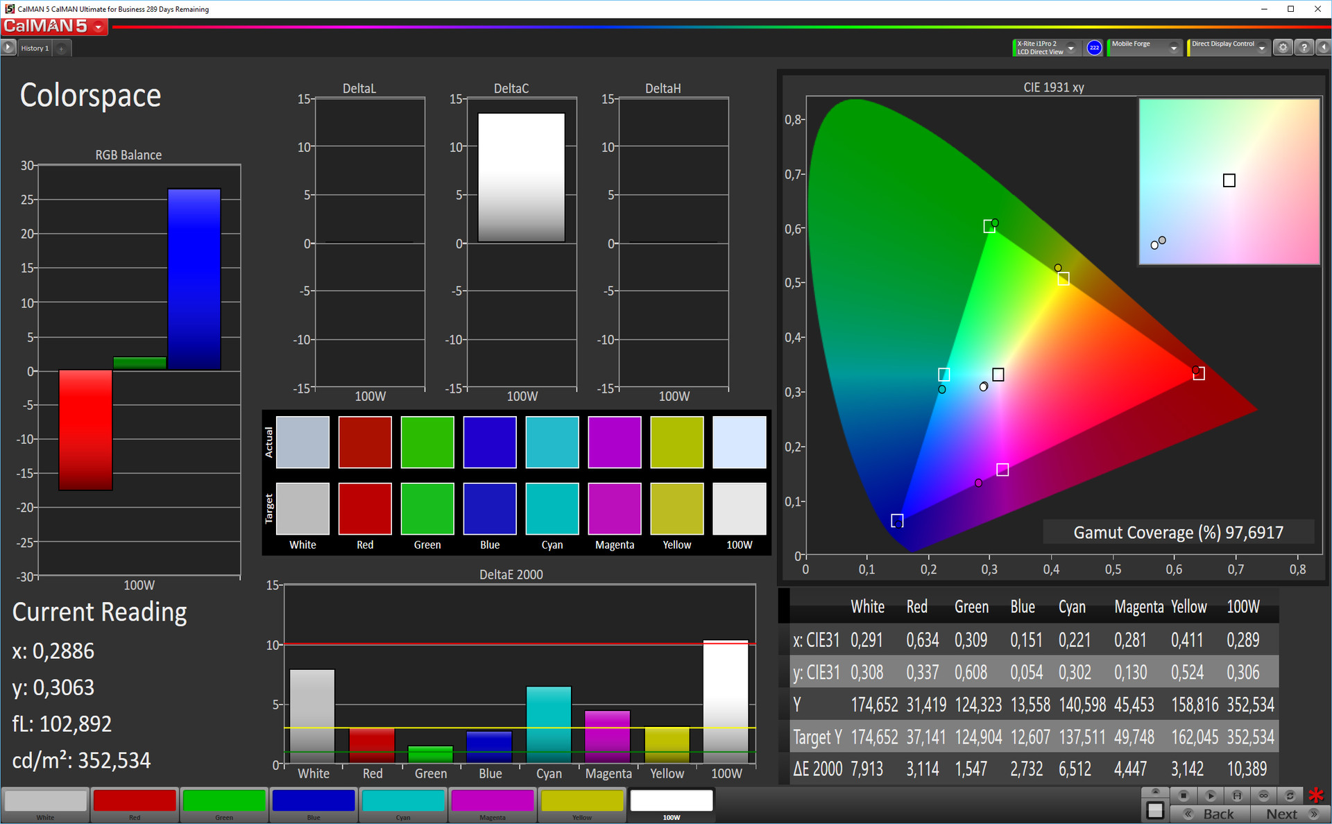Viewport: 1332px width, 824px height.
Task: Click the red asterisk icon
Action: coord(1315,796)
